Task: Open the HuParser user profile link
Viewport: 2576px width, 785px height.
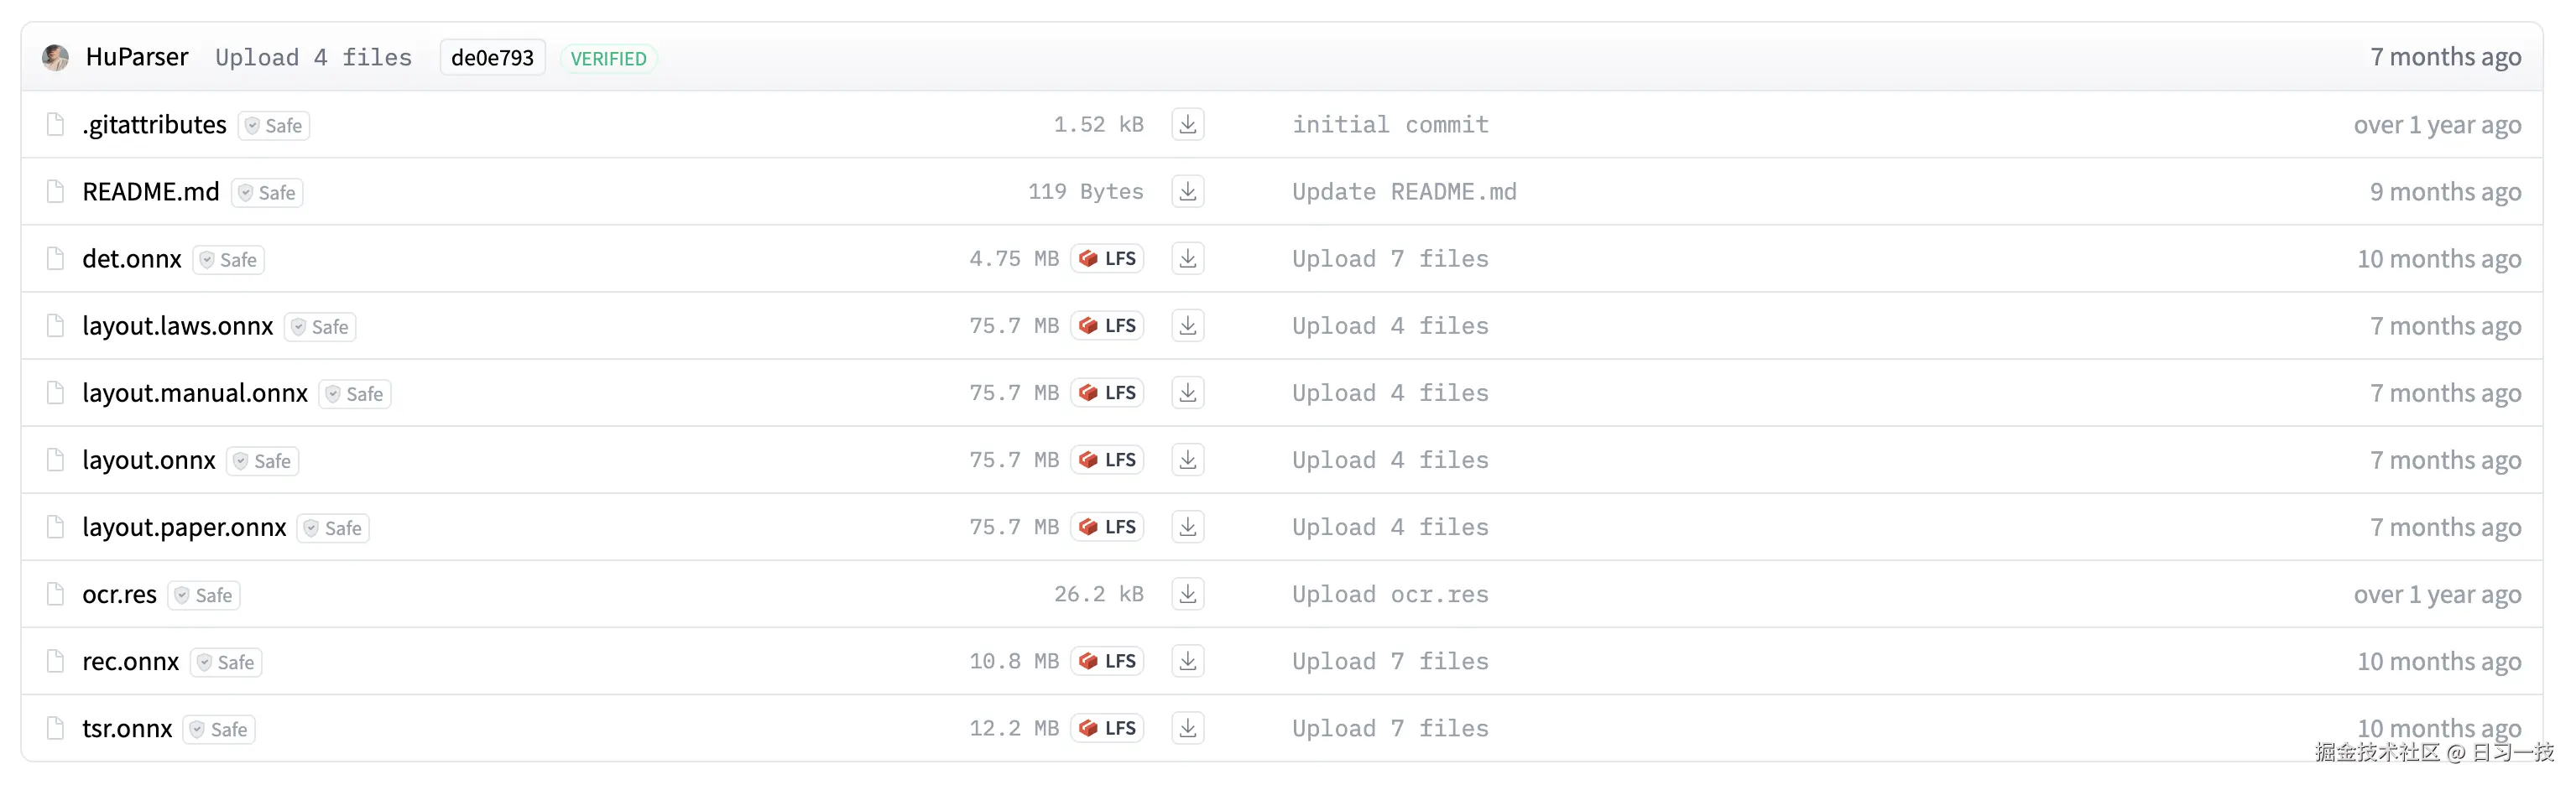Action: (137, 57)
